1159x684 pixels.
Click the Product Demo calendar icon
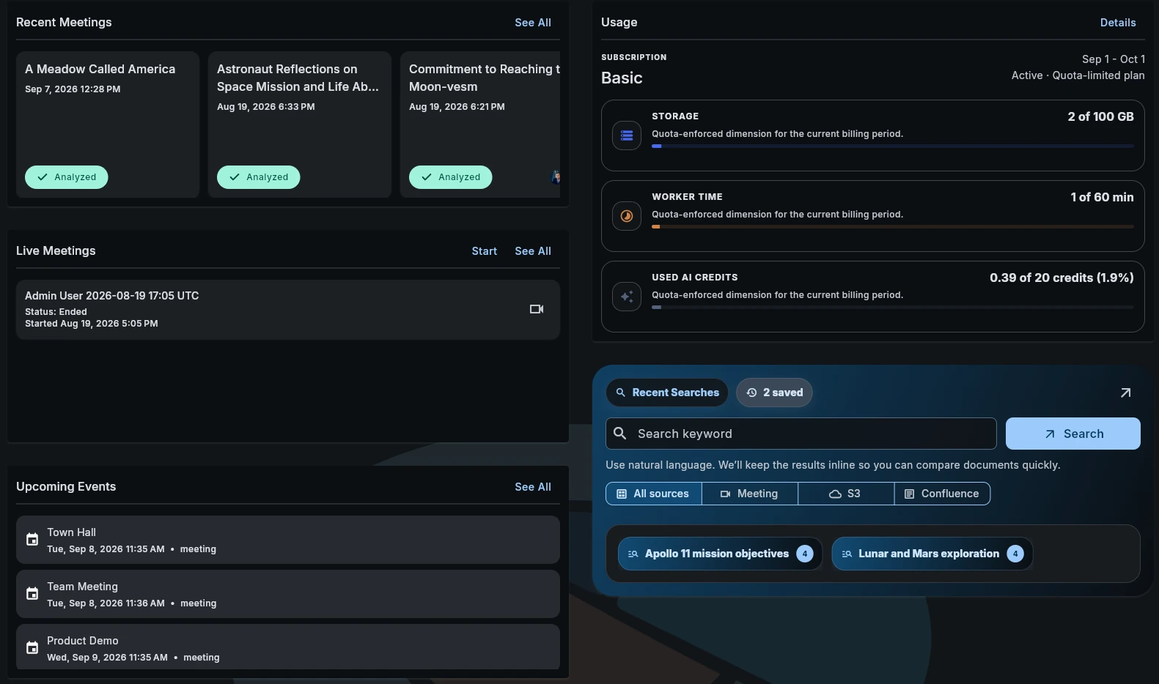[x=32, y=648]
